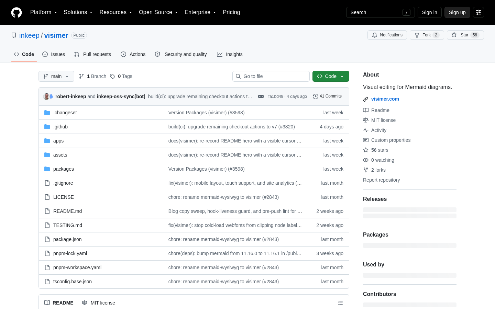Select the MIT license tab below the file list
The height and width of the screenshot is (309, 495).
click(x=99, y=303)
